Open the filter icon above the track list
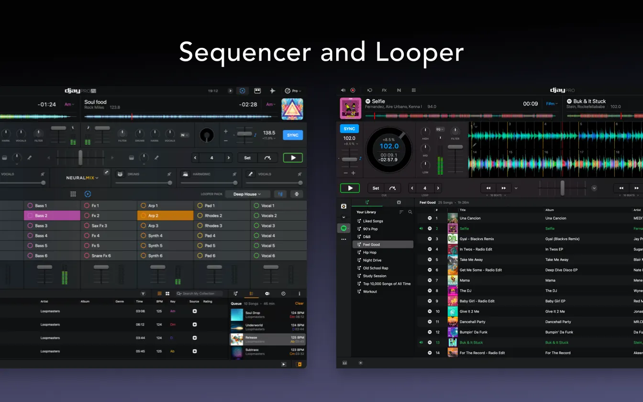 tap(143, 293)
